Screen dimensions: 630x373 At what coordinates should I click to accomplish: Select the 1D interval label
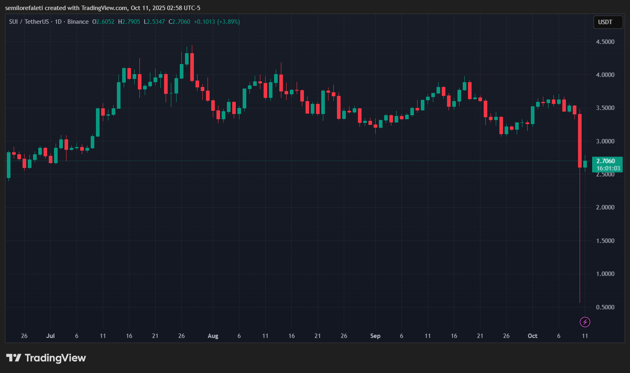click(58, 22)
